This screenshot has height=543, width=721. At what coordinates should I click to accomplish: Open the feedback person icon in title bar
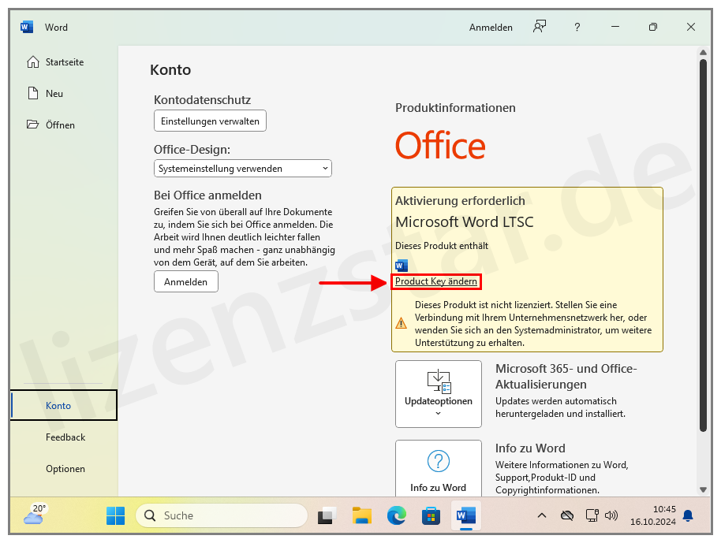540,27
